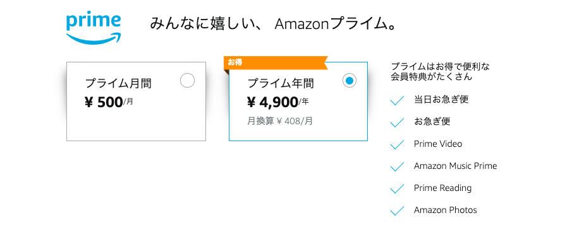Click the Amazon prime logo

click(x=94, y=29)
